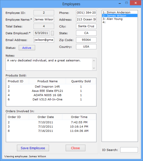Close the Employees window with X
143x161 pixels.
click(x=136, y=3)
